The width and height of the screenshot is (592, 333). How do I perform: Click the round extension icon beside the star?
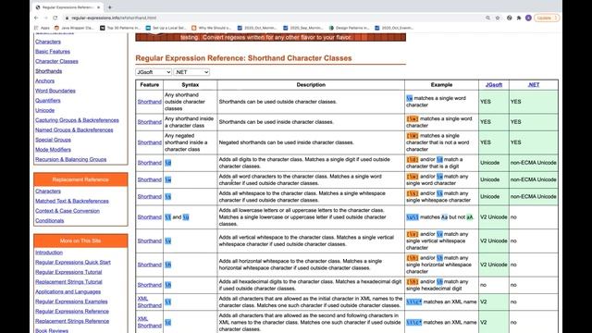510,18
